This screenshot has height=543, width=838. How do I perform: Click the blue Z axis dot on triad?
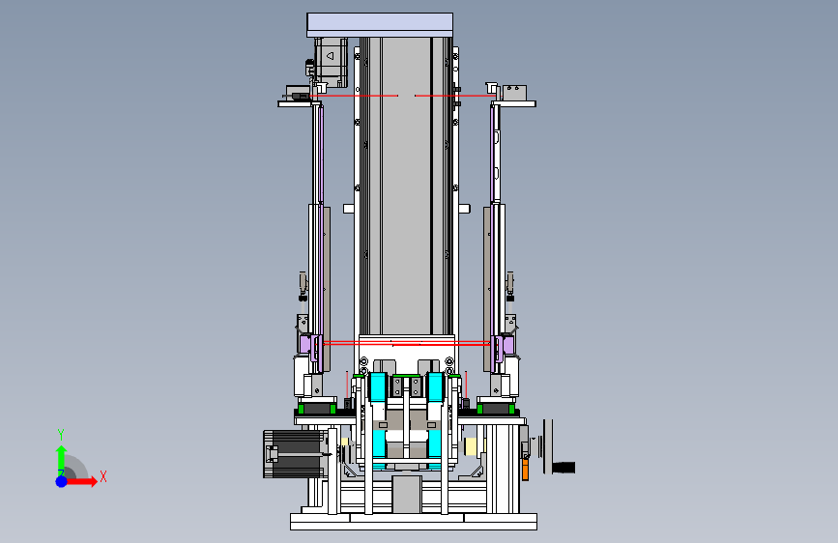pos(61,481)
